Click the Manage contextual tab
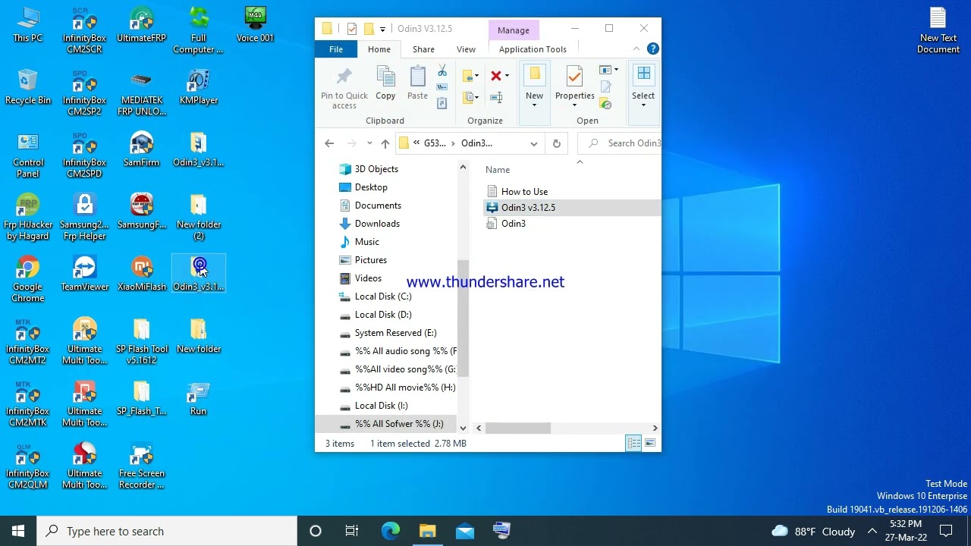The width and height of the screenshot is (971, 546). tap(514, 30)
